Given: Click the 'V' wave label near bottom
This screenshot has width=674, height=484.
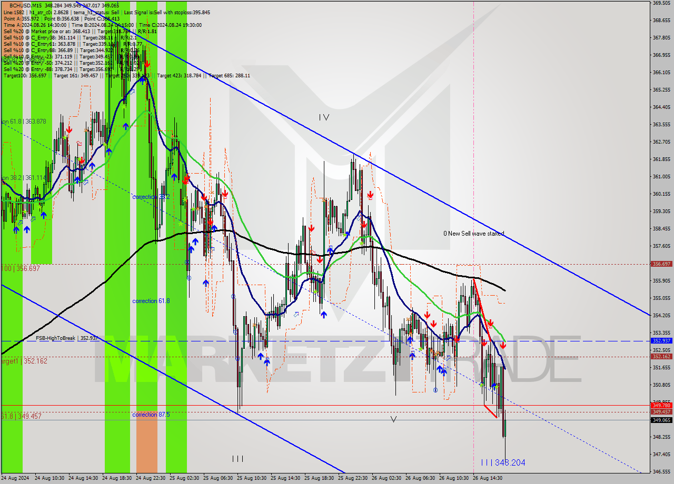Looking at the screenshot, I should click(393, 419).
